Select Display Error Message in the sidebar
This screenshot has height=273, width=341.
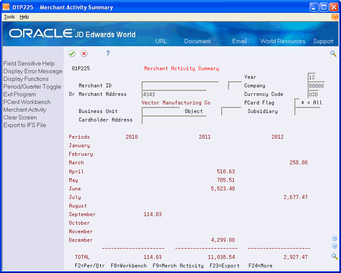coord(33,71)
